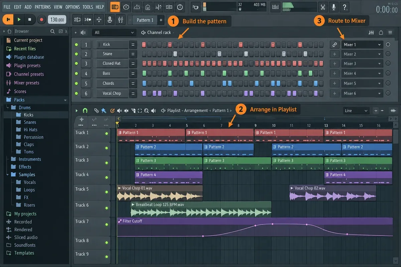Click the browser search magnifier icon

pos(52,31)
